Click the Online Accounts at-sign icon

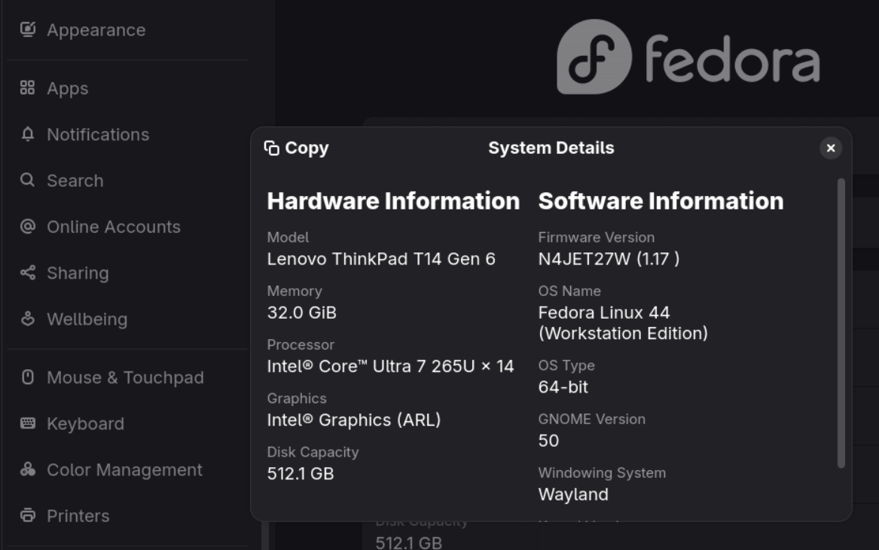[x=27, y=226]
